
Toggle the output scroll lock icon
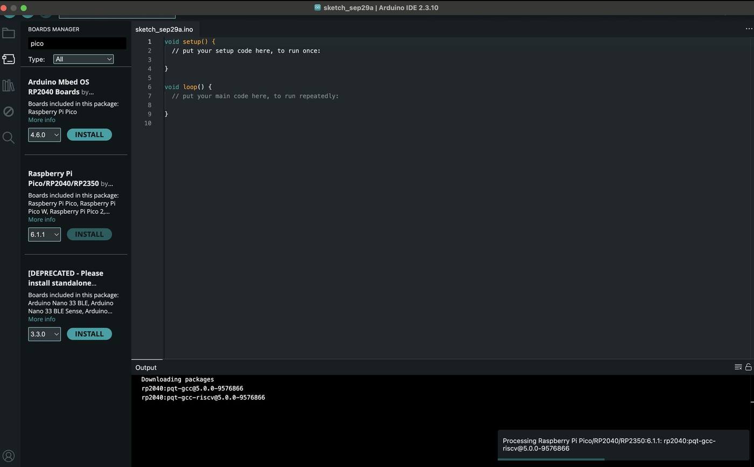748,367
